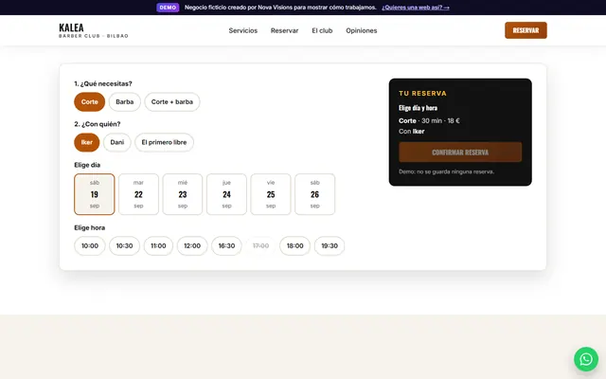Viewport: 606px width, 379px height.
Task: Open the Reservar nav item
Action: pos(284,30)
